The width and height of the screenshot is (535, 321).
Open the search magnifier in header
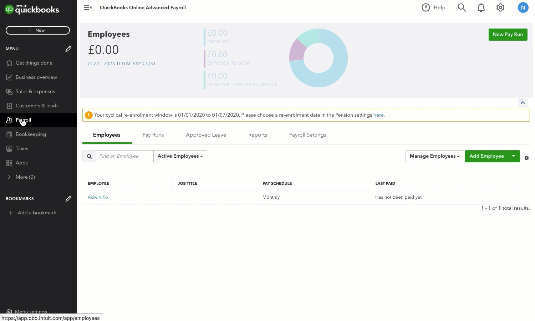pyautogui.click(x=462, y=7)
